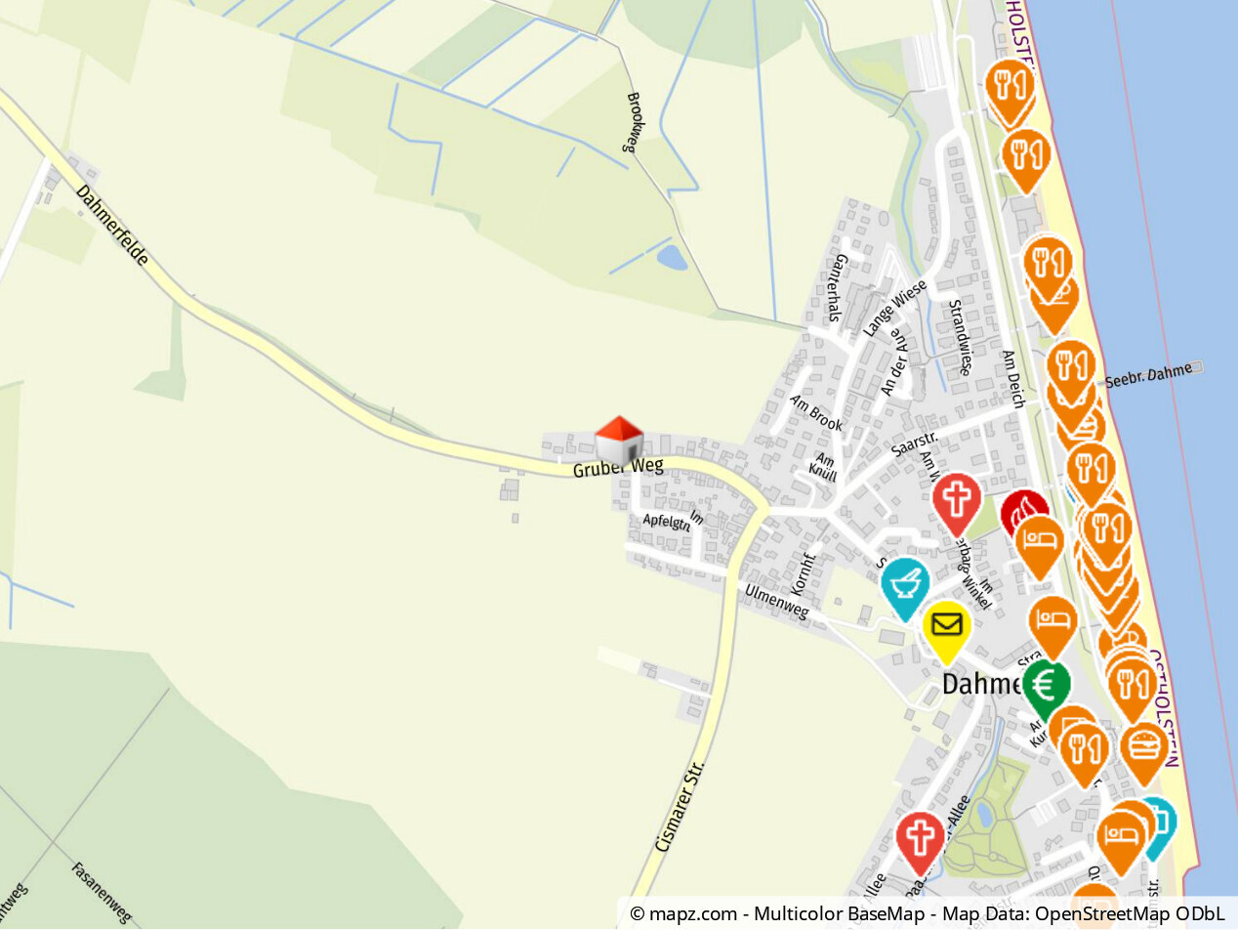
Task: Click the red flame fire station marker
Action: click(1025, 511)
